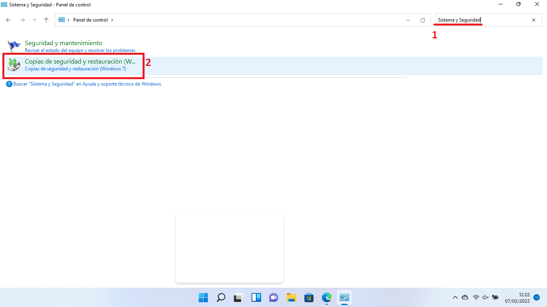Image resolution: width=547 pixels, height=307 pixels.
Task: Open the Wi-Fi network tray icon
Action: [x=476, y=297]
